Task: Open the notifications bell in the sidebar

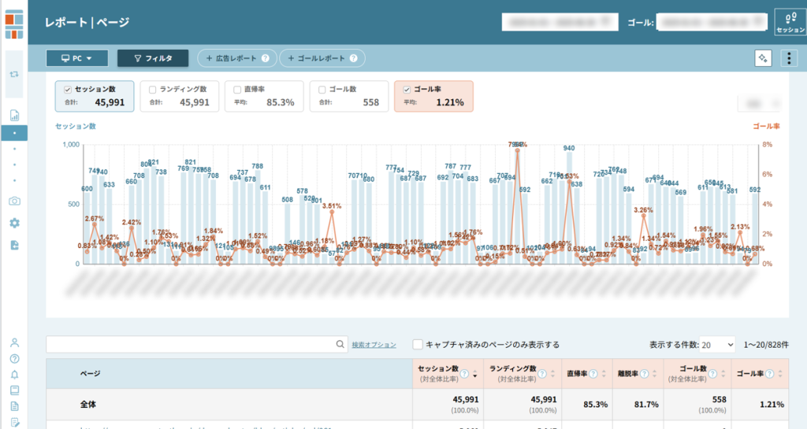Action: click(x=14, y=375)
